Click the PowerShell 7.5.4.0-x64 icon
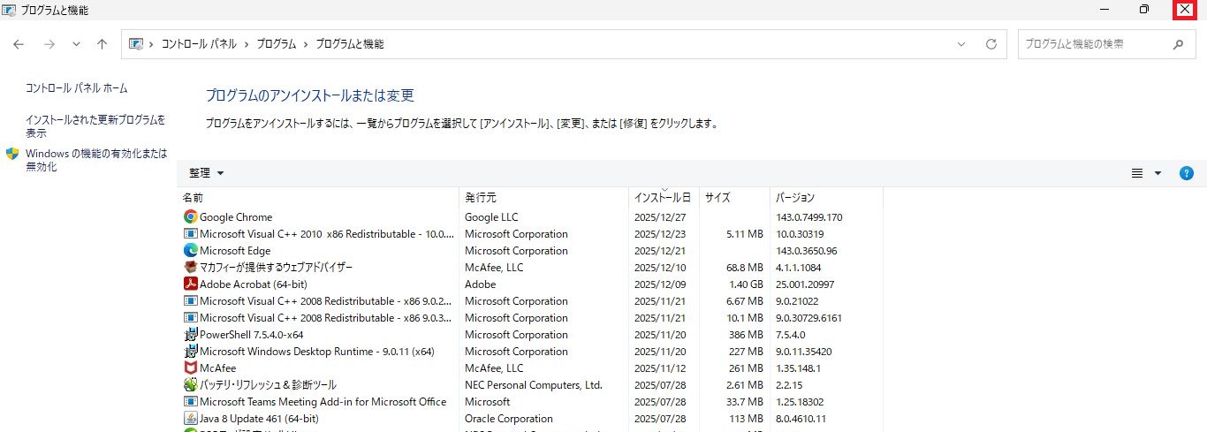Viewport: 1207px width, 432px height. coord(190,335)
